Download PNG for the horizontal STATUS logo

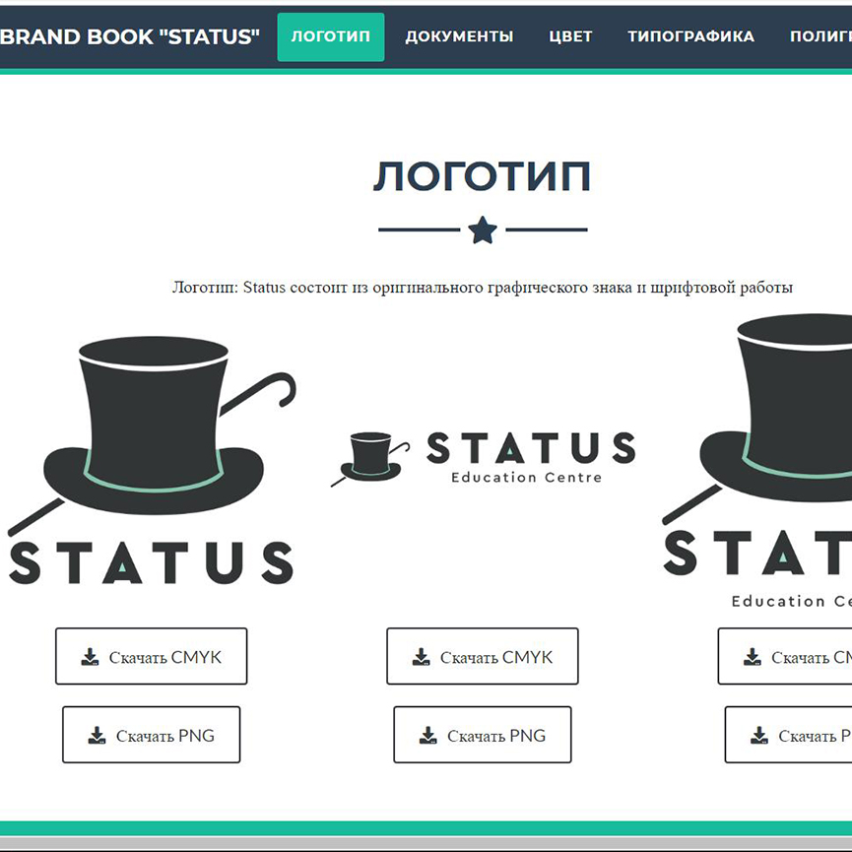pos(483,735)
